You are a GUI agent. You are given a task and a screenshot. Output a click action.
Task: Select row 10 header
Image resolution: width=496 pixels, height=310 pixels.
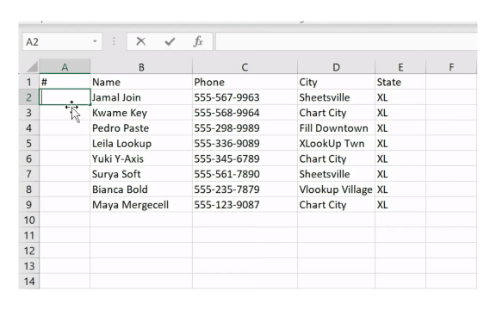tap(28, 220)
